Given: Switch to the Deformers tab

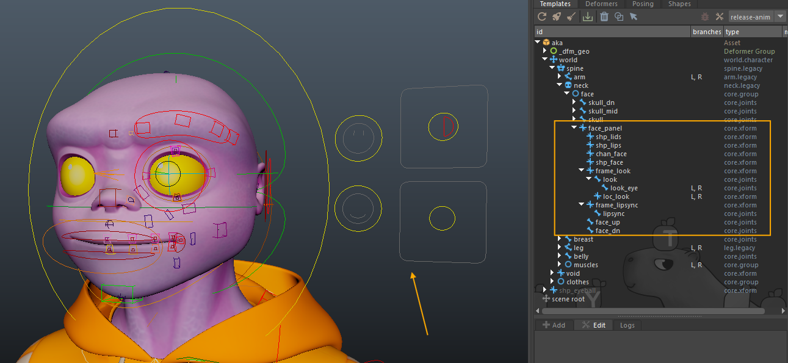Looking at the screenshot, I should [x=601, y=4].
